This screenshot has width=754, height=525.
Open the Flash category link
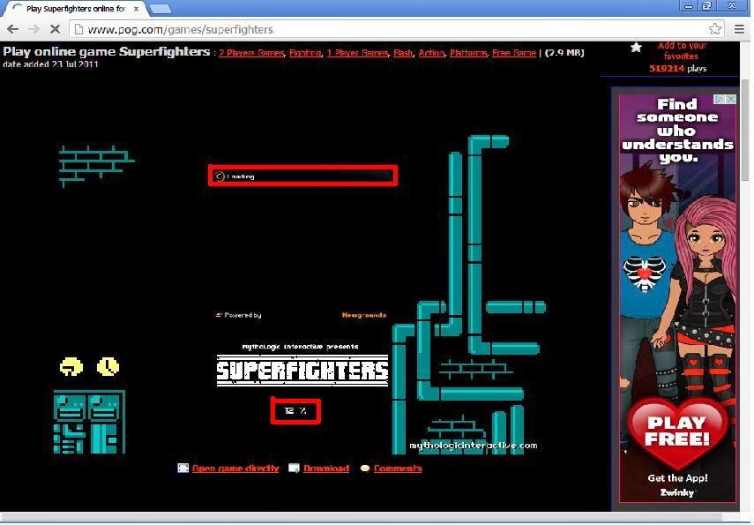coord(403,53)
